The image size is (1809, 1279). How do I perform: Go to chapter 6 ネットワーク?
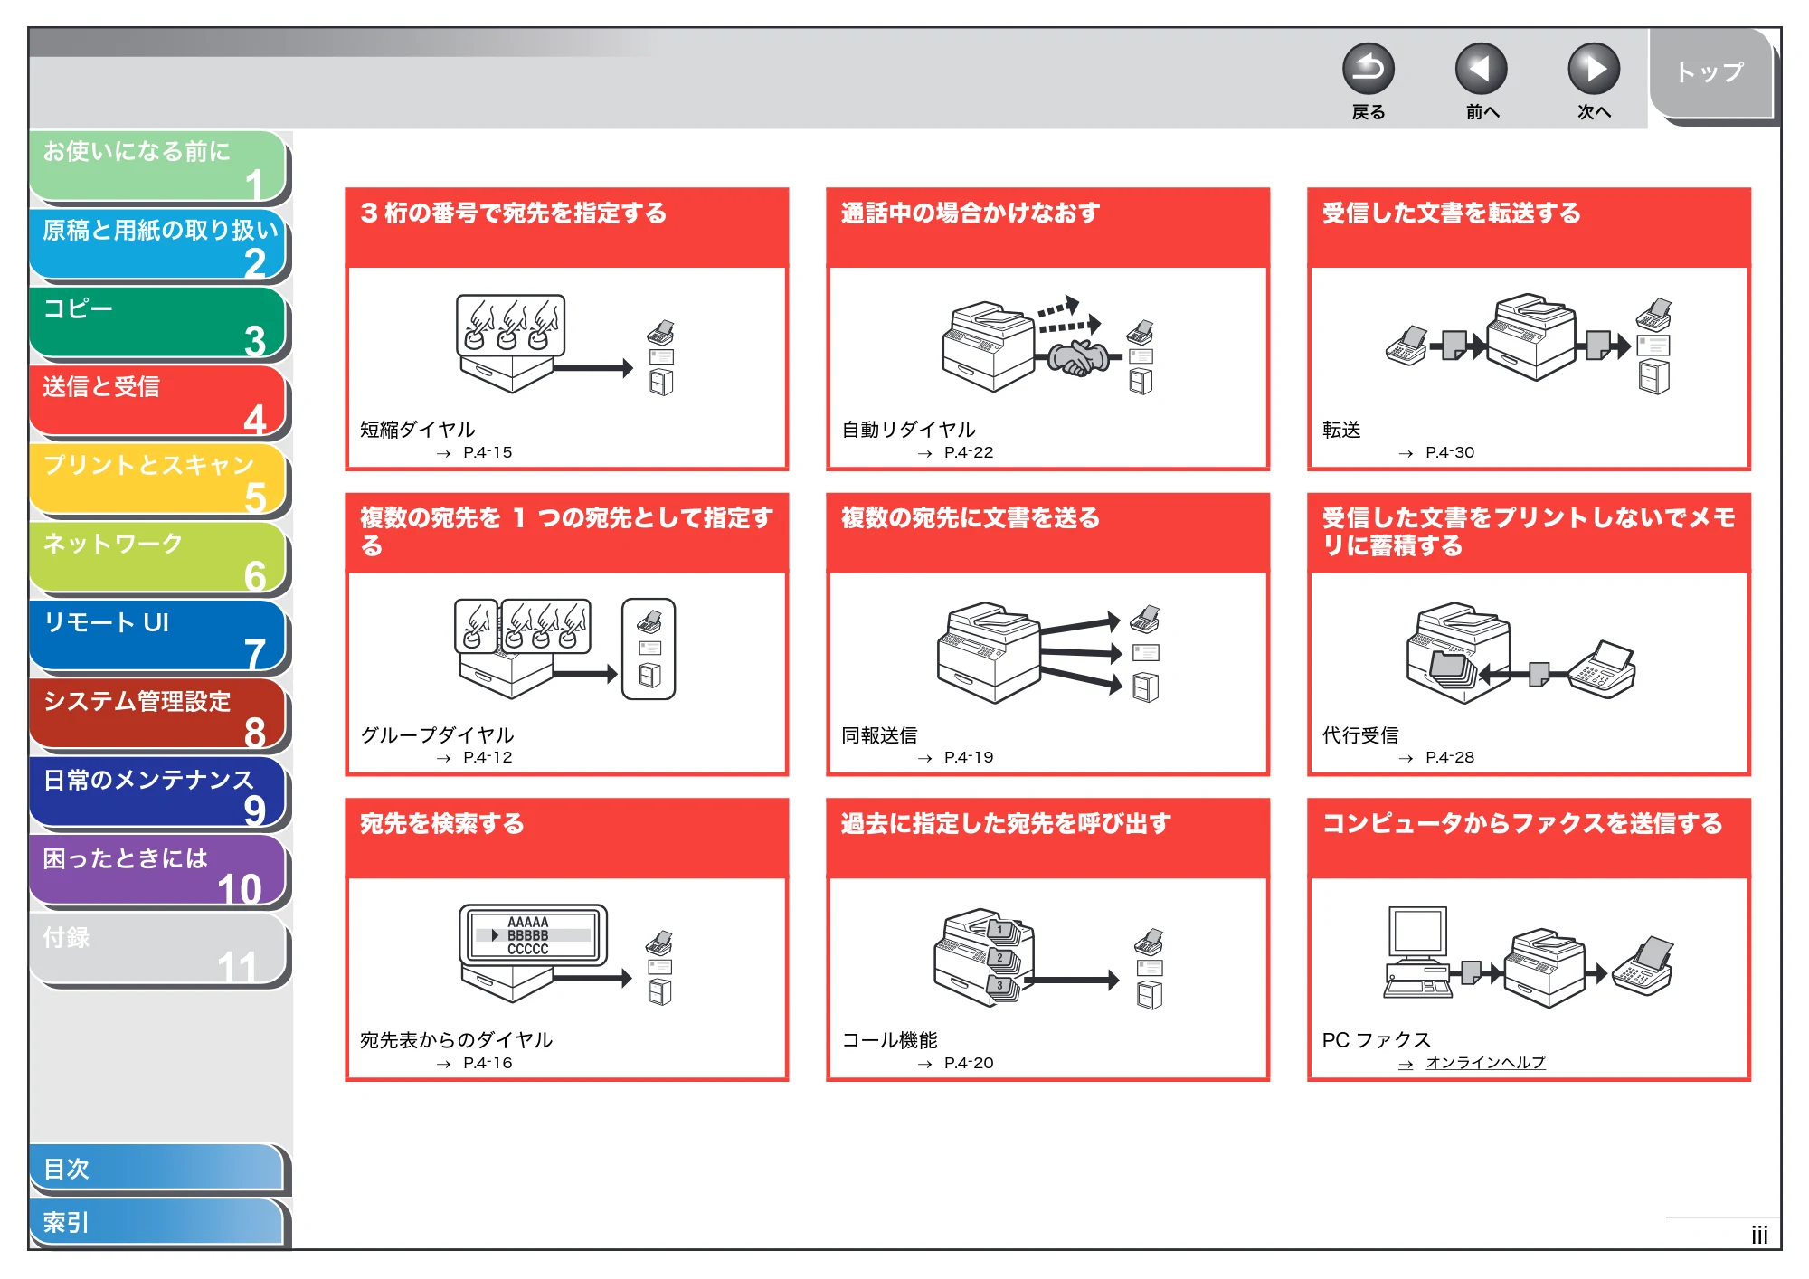pos(158,558)
